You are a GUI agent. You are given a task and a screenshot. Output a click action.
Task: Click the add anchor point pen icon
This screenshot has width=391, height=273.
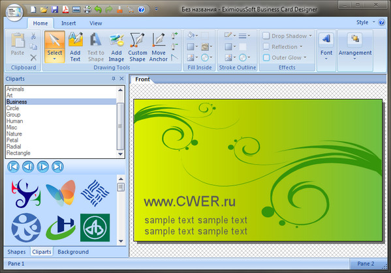pos(174,35)
